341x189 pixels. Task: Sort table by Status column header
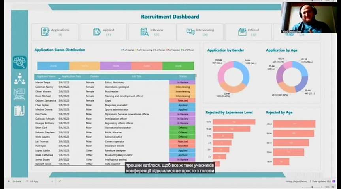tap(182, 76)
